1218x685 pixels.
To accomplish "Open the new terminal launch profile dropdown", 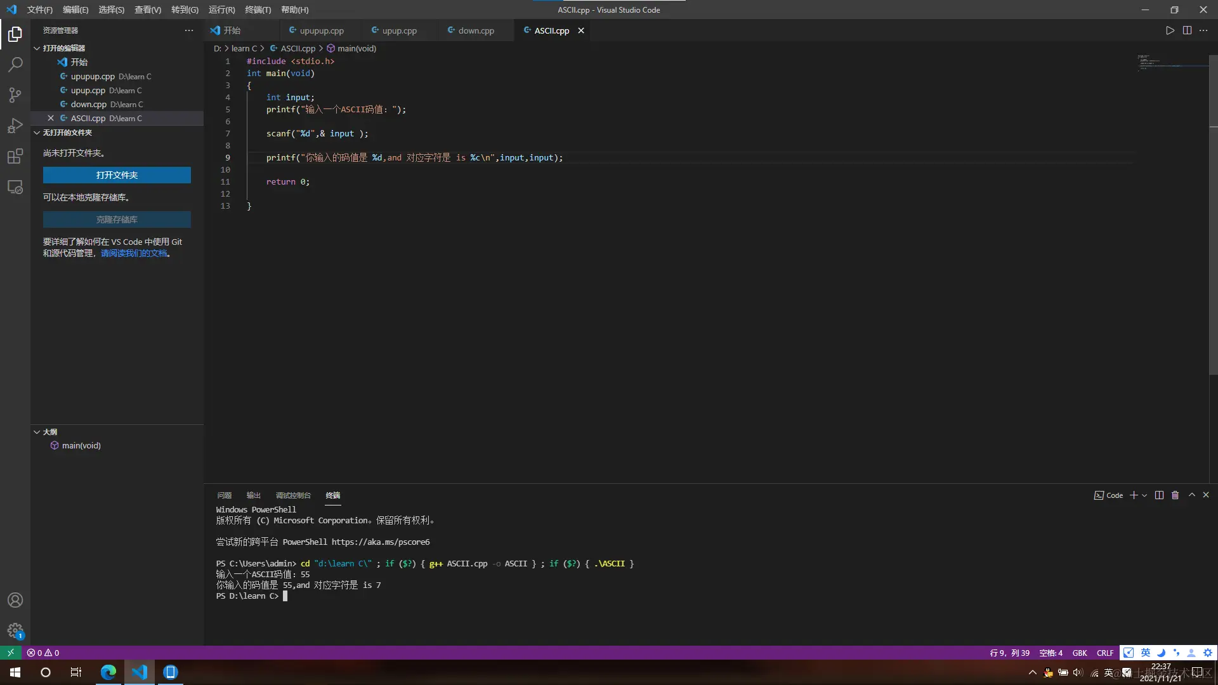I will tap(1144, 495).
